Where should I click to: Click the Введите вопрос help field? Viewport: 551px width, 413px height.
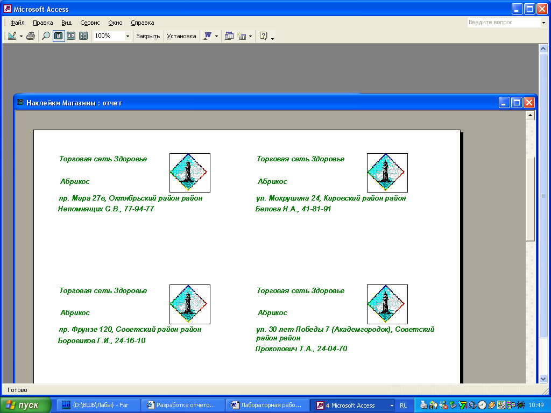pos(504,23)
